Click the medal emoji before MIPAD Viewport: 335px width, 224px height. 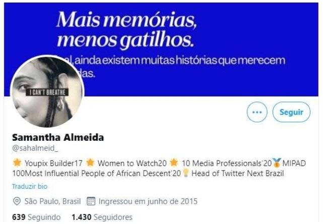pyautogui.click(x=277, y=163)
